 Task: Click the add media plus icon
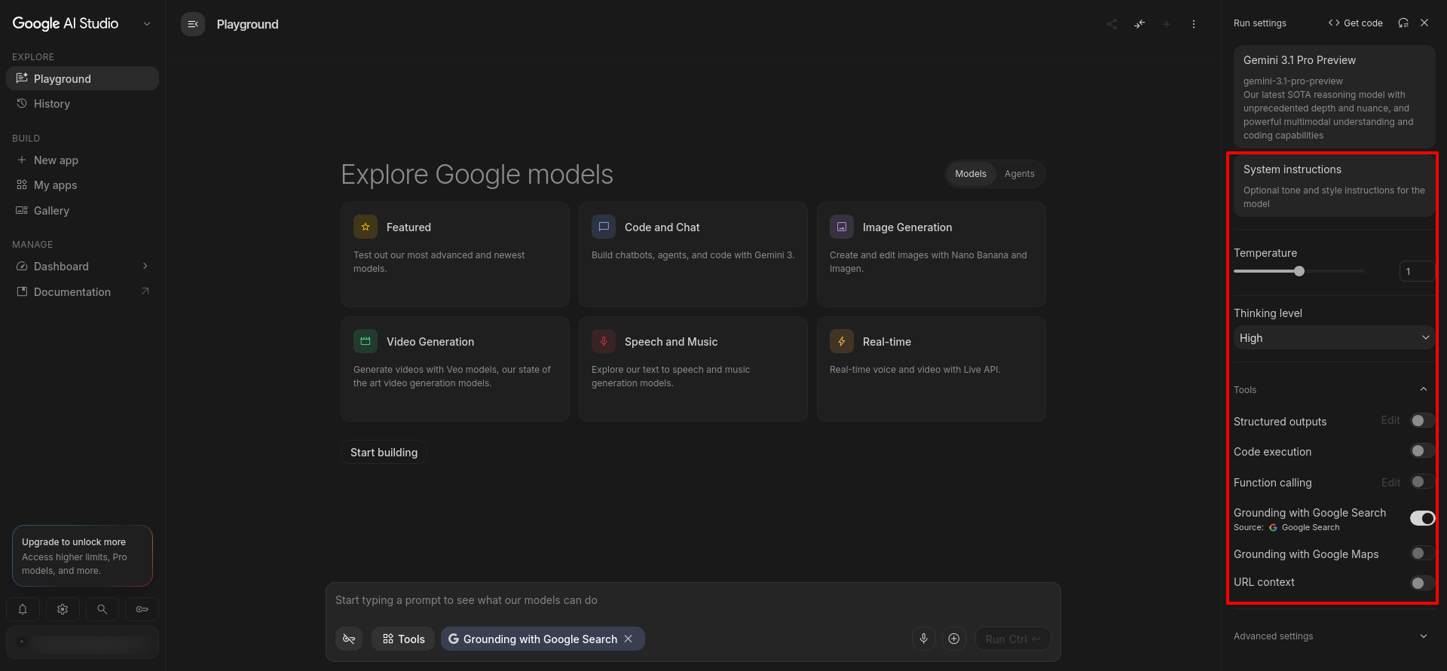tap(954, 639)
